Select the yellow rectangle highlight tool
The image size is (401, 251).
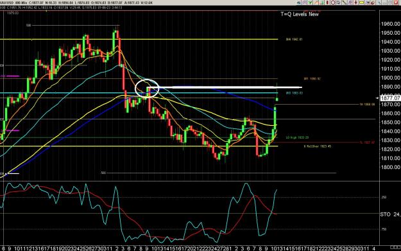pos(362,3)
